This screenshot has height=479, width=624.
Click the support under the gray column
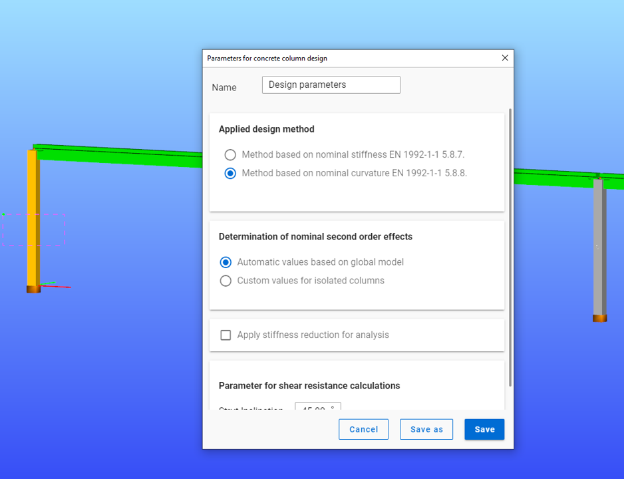coord(600,318)
